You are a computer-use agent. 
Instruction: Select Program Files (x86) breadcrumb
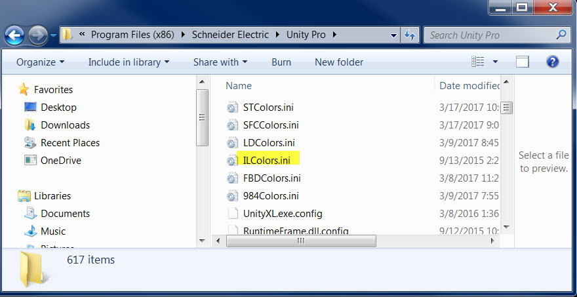pyautogui.click(x=132, y=35)
